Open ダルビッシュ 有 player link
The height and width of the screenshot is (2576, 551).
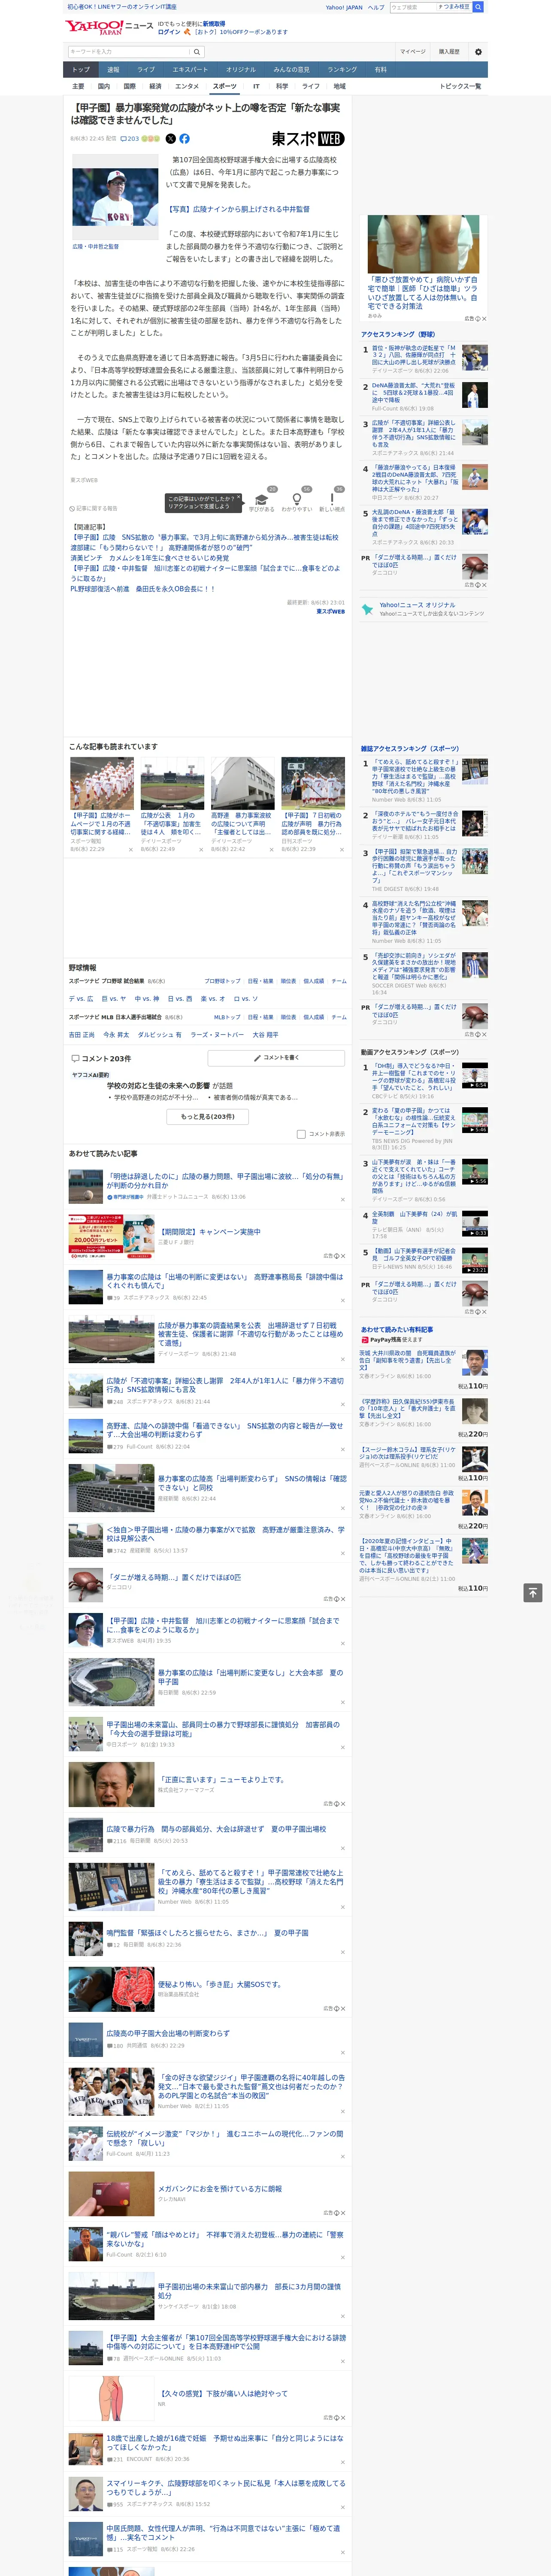pos(160,1035)
